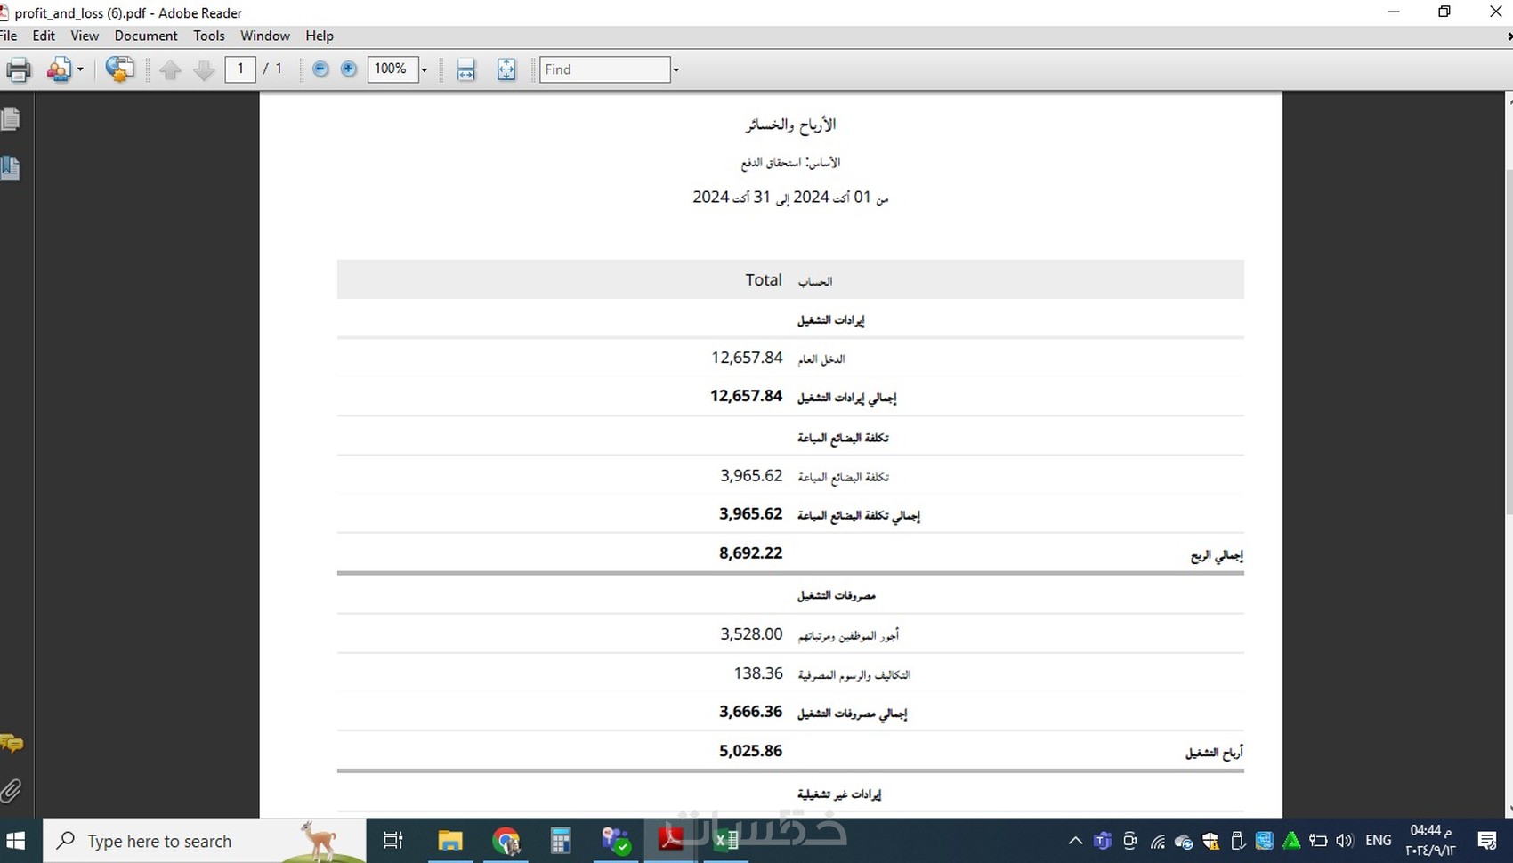Zoom out with the minus button

pyautogui.click(x=321, y=69)
